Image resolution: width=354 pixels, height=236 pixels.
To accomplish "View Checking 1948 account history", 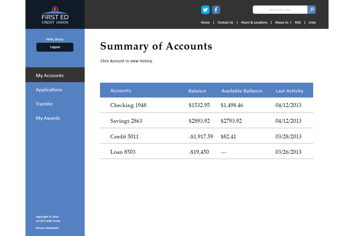I will pos(128,105).
